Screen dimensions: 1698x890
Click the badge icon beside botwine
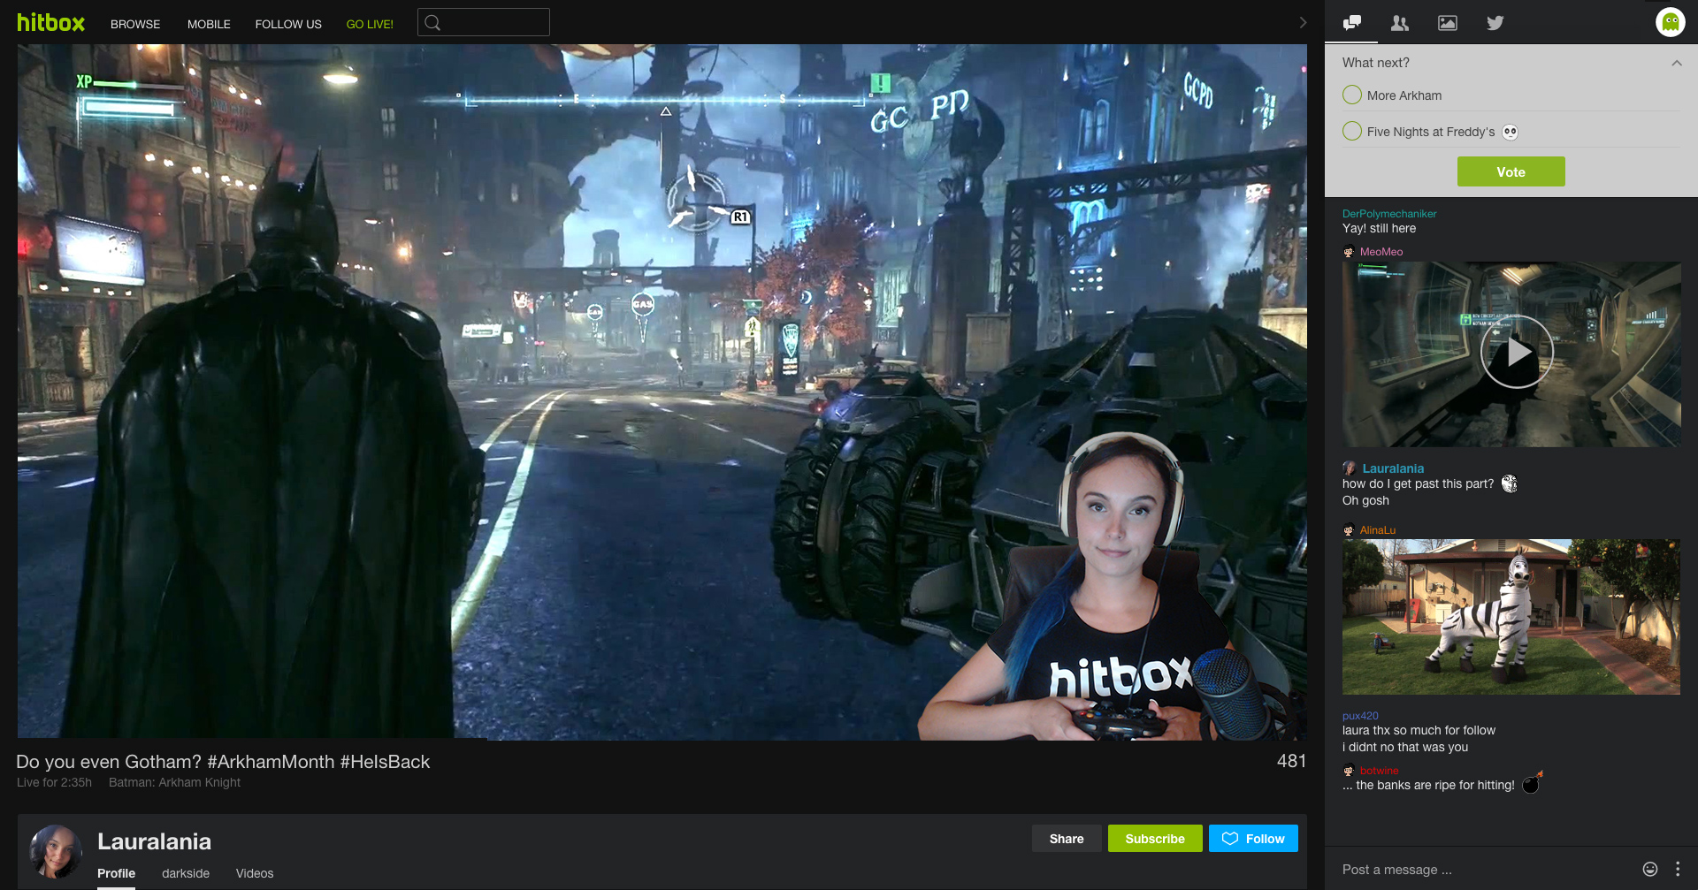point(1349,771)
